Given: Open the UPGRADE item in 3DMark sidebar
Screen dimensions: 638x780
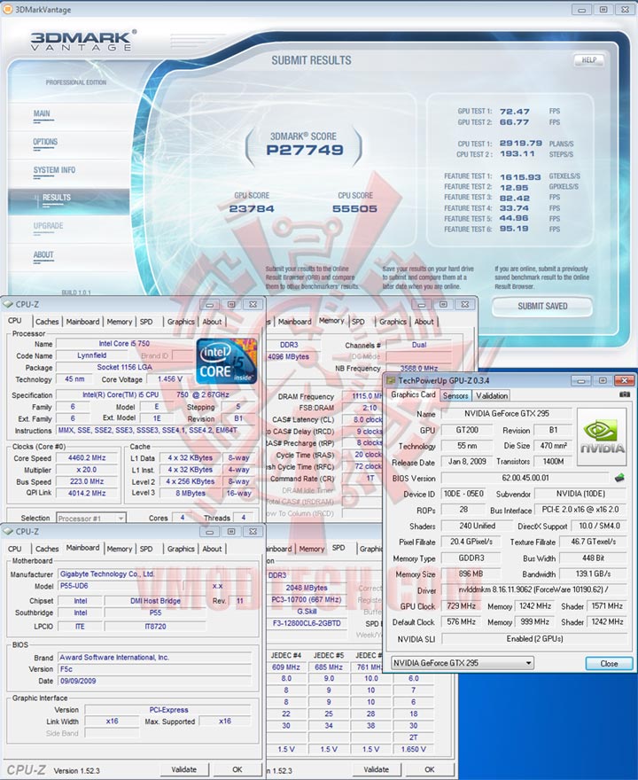Looking at the screenshot, I should (x=48, y=226).
